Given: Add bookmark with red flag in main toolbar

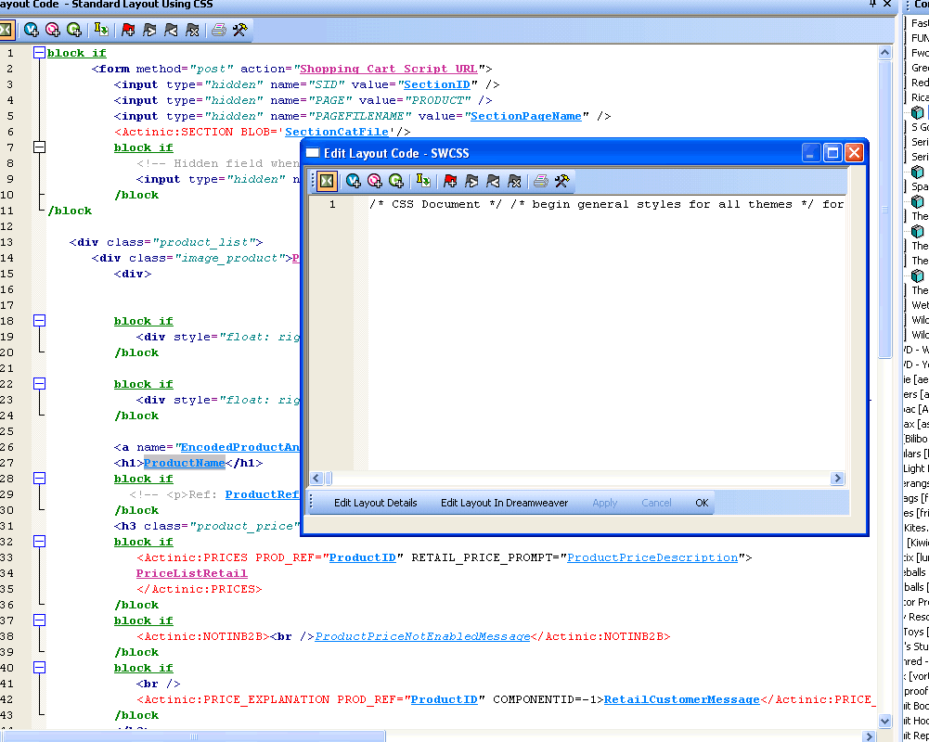Looking at the screenshot, I should click(127, 30).
